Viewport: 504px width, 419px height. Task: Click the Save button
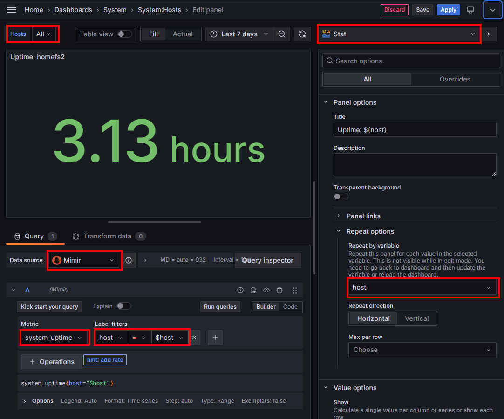pos(422,10)
